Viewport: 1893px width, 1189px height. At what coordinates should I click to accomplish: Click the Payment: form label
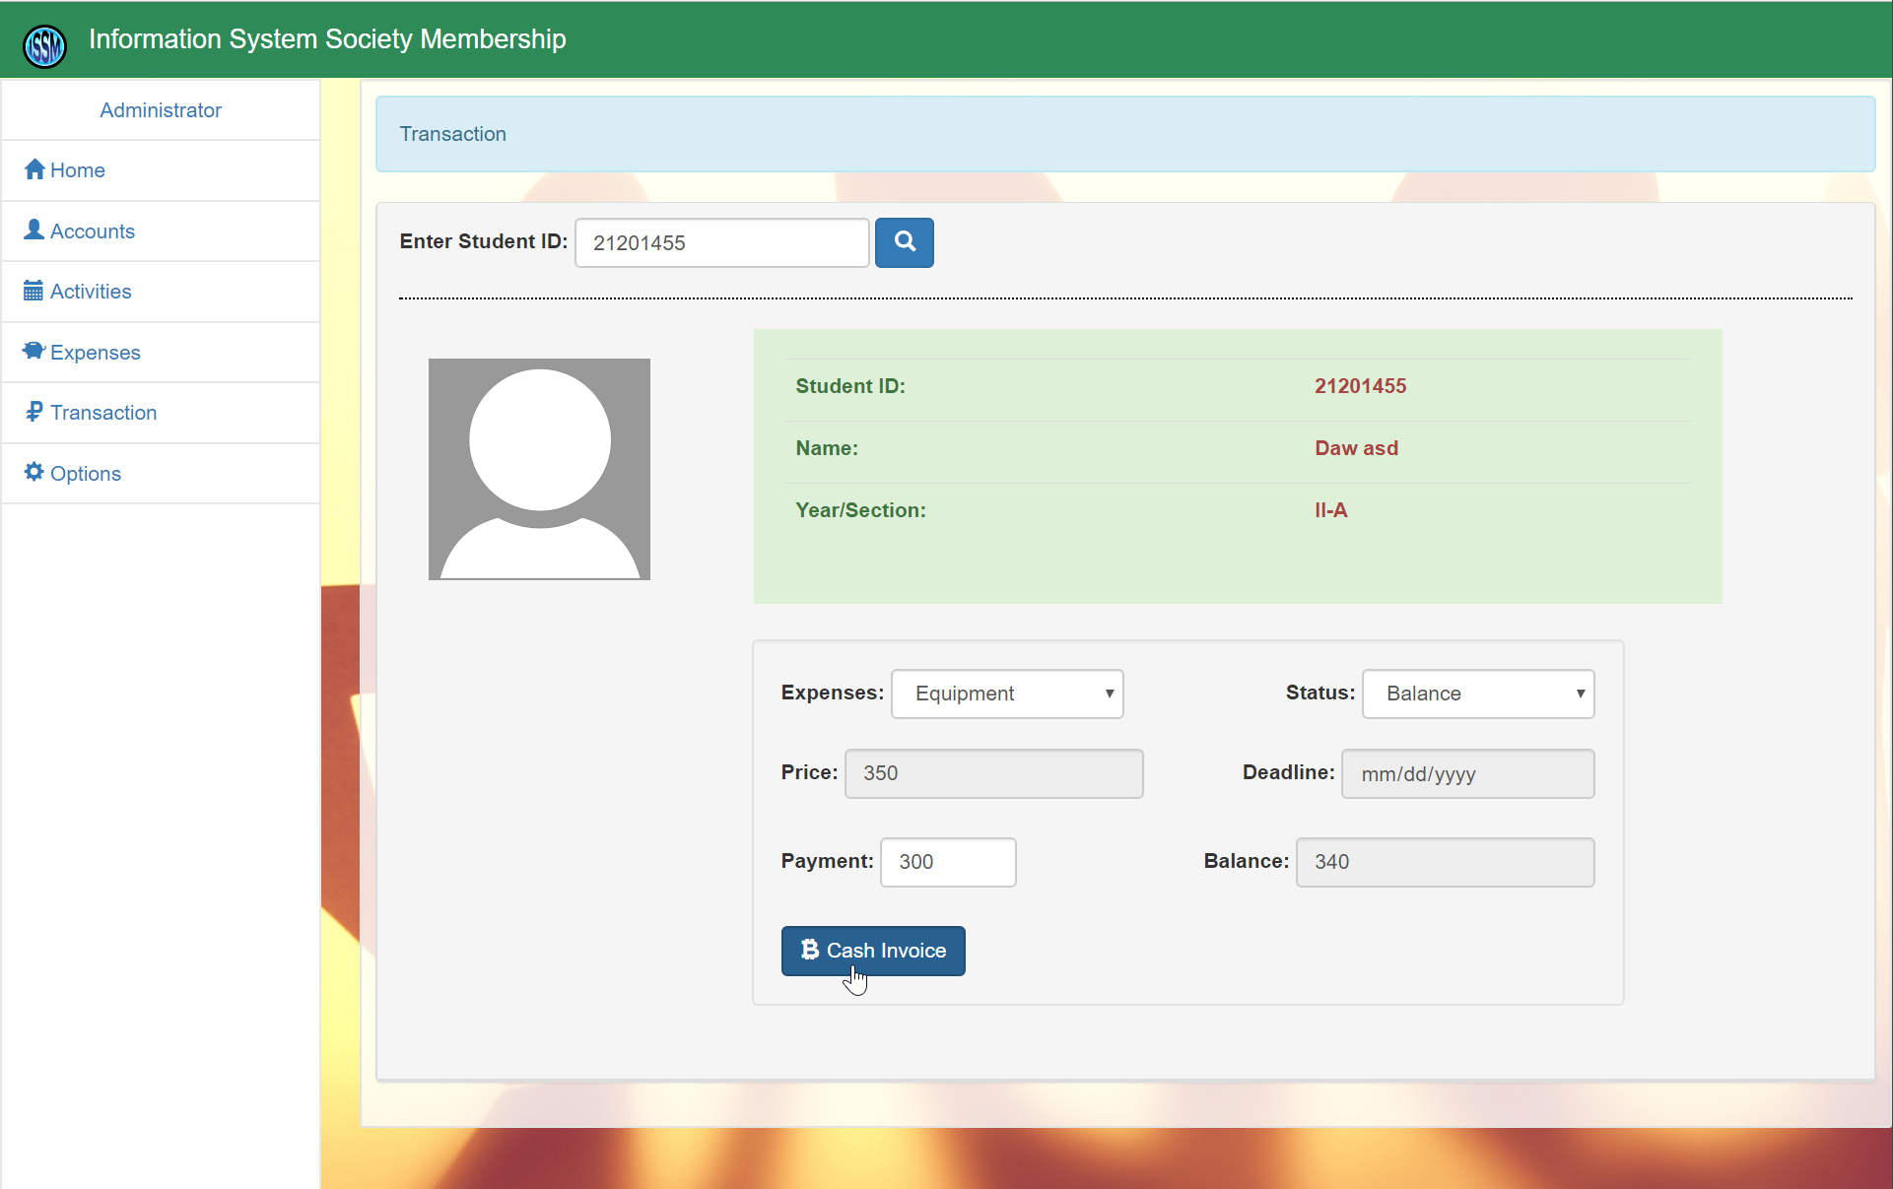(x=828, y=861)
